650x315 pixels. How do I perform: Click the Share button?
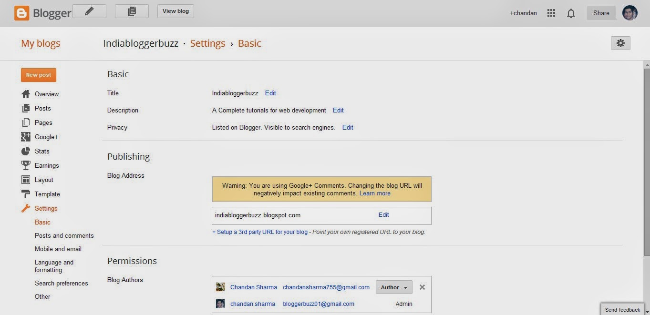[x=601, y=13]
